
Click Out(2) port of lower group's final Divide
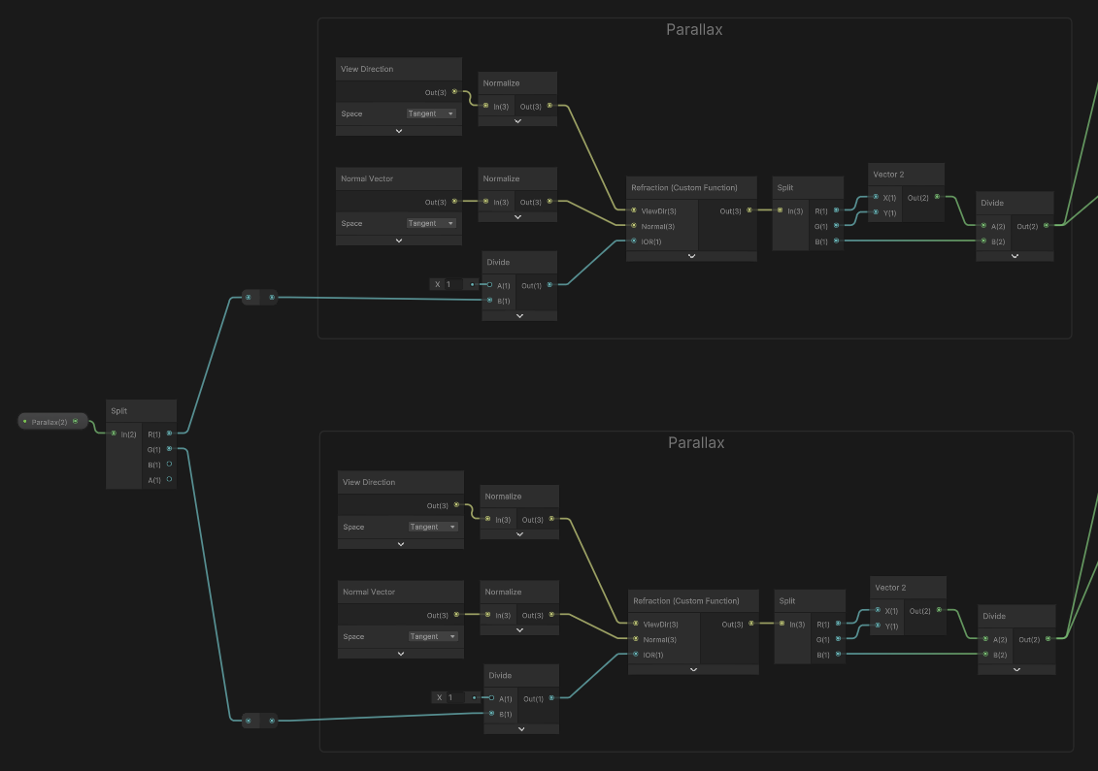pos(1048,639)
